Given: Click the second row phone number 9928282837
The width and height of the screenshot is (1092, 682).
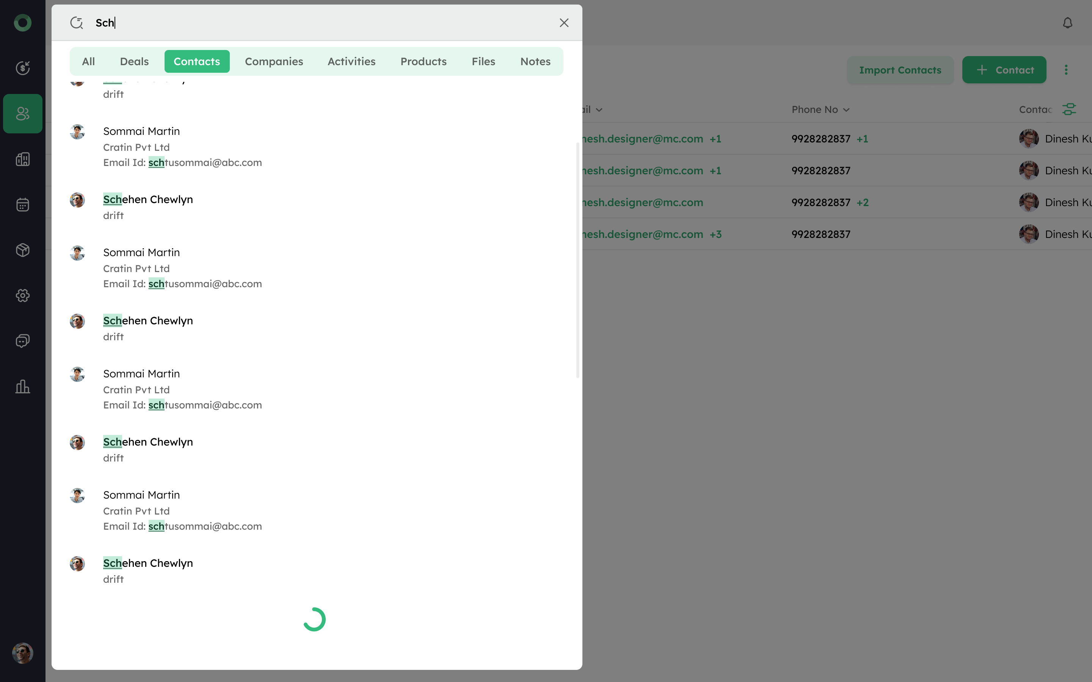Looking at the screenshot, I should tap(821, 171).
